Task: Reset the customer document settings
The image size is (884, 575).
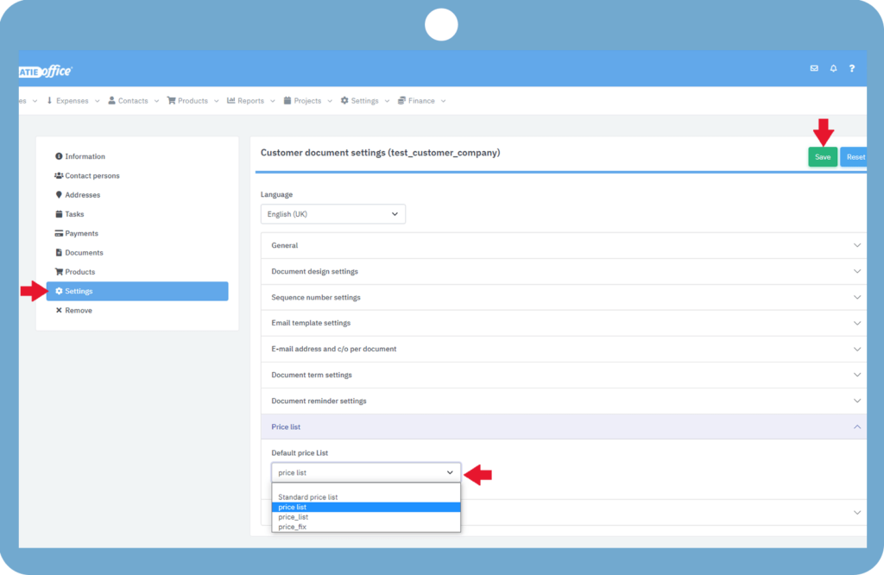Action: pyautogui.click(x=854, y=157)
